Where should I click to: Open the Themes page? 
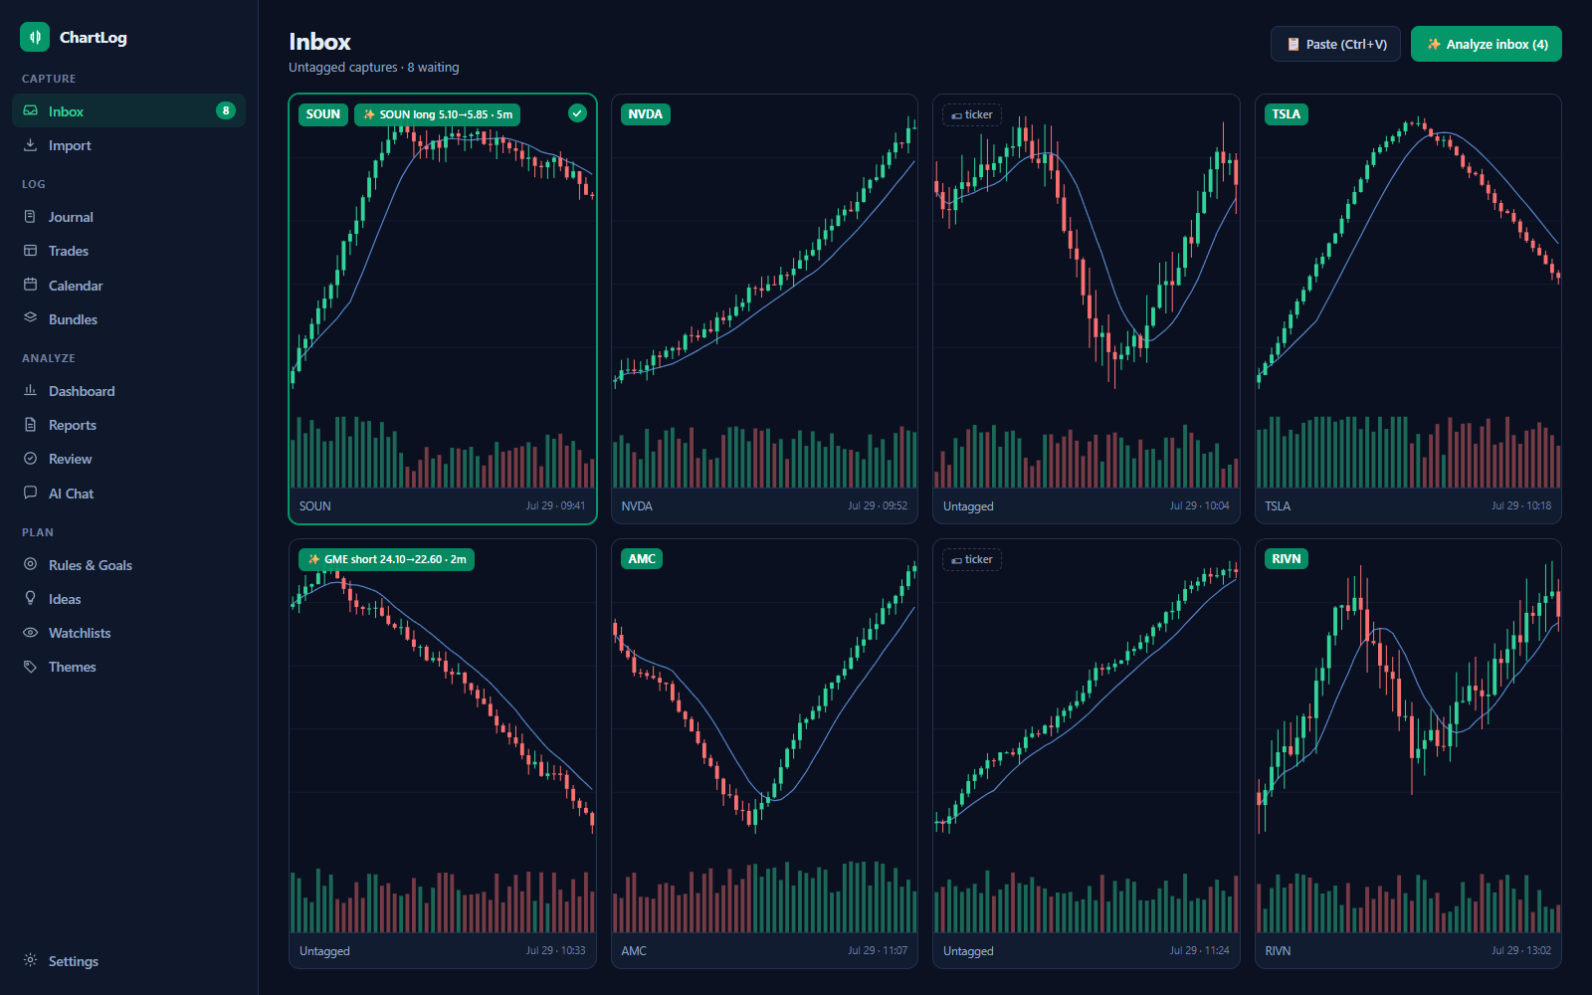(x=128, y=666)
